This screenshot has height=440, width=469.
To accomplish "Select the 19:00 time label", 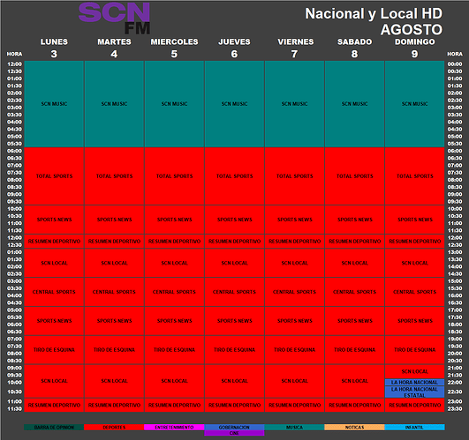I will [x=455, y=339].
